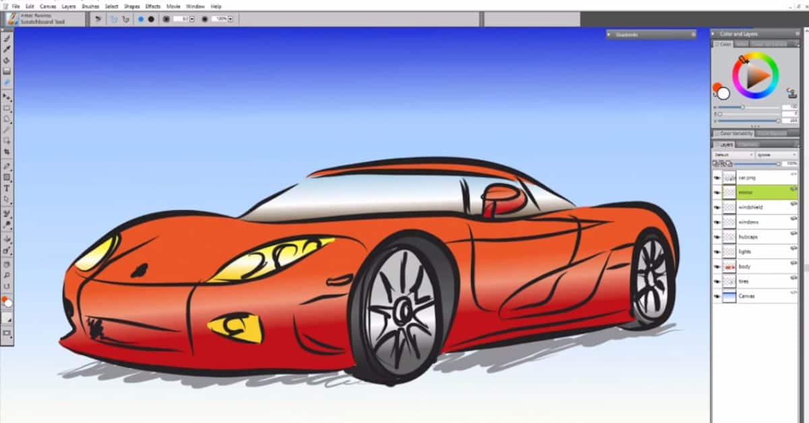Toggle visibility of the body layer
Screen dimensions: 809x423
(x=717, y=266)
